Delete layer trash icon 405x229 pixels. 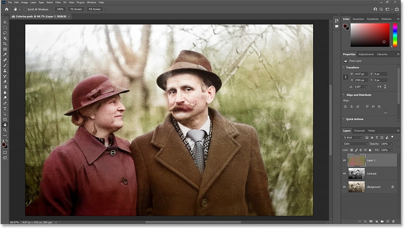pyautogui.click(x=393, y=221)
